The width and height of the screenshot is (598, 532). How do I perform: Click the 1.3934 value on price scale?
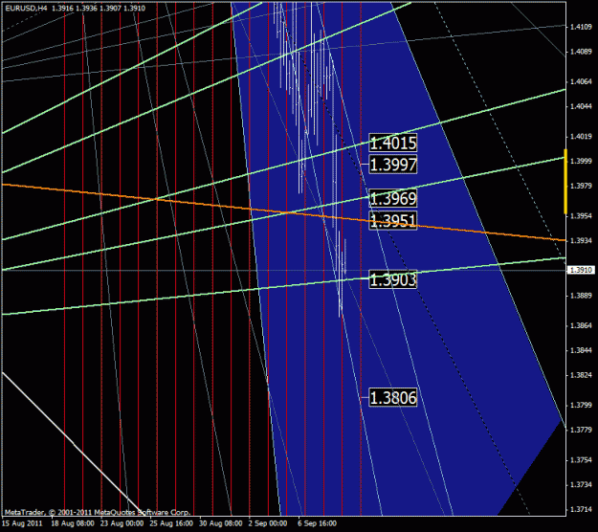click(581, 240)
